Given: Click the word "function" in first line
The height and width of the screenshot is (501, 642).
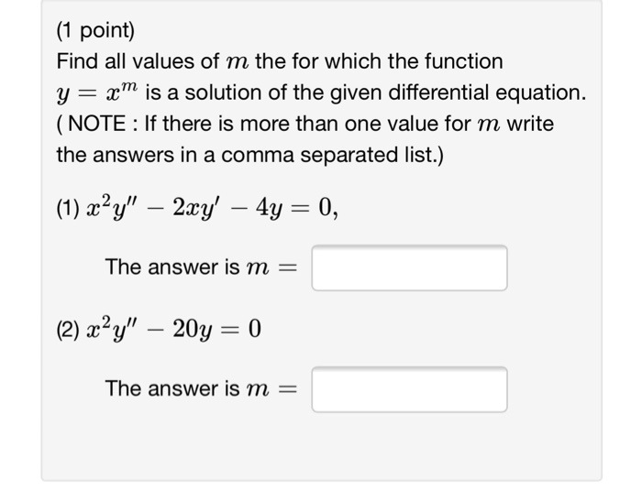Looking at the screenshot, I should (x=463, y=61).
